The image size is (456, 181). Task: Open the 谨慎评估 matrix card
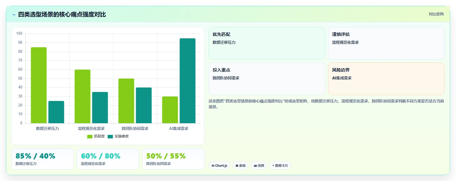pos(386,43)
